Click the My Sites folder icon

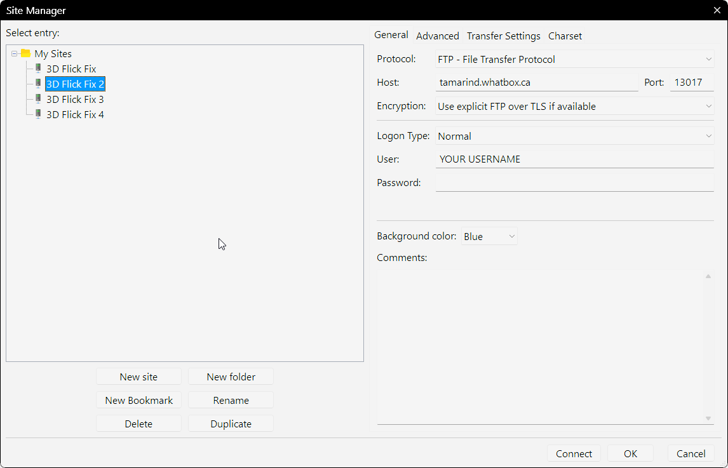(25, 54)
